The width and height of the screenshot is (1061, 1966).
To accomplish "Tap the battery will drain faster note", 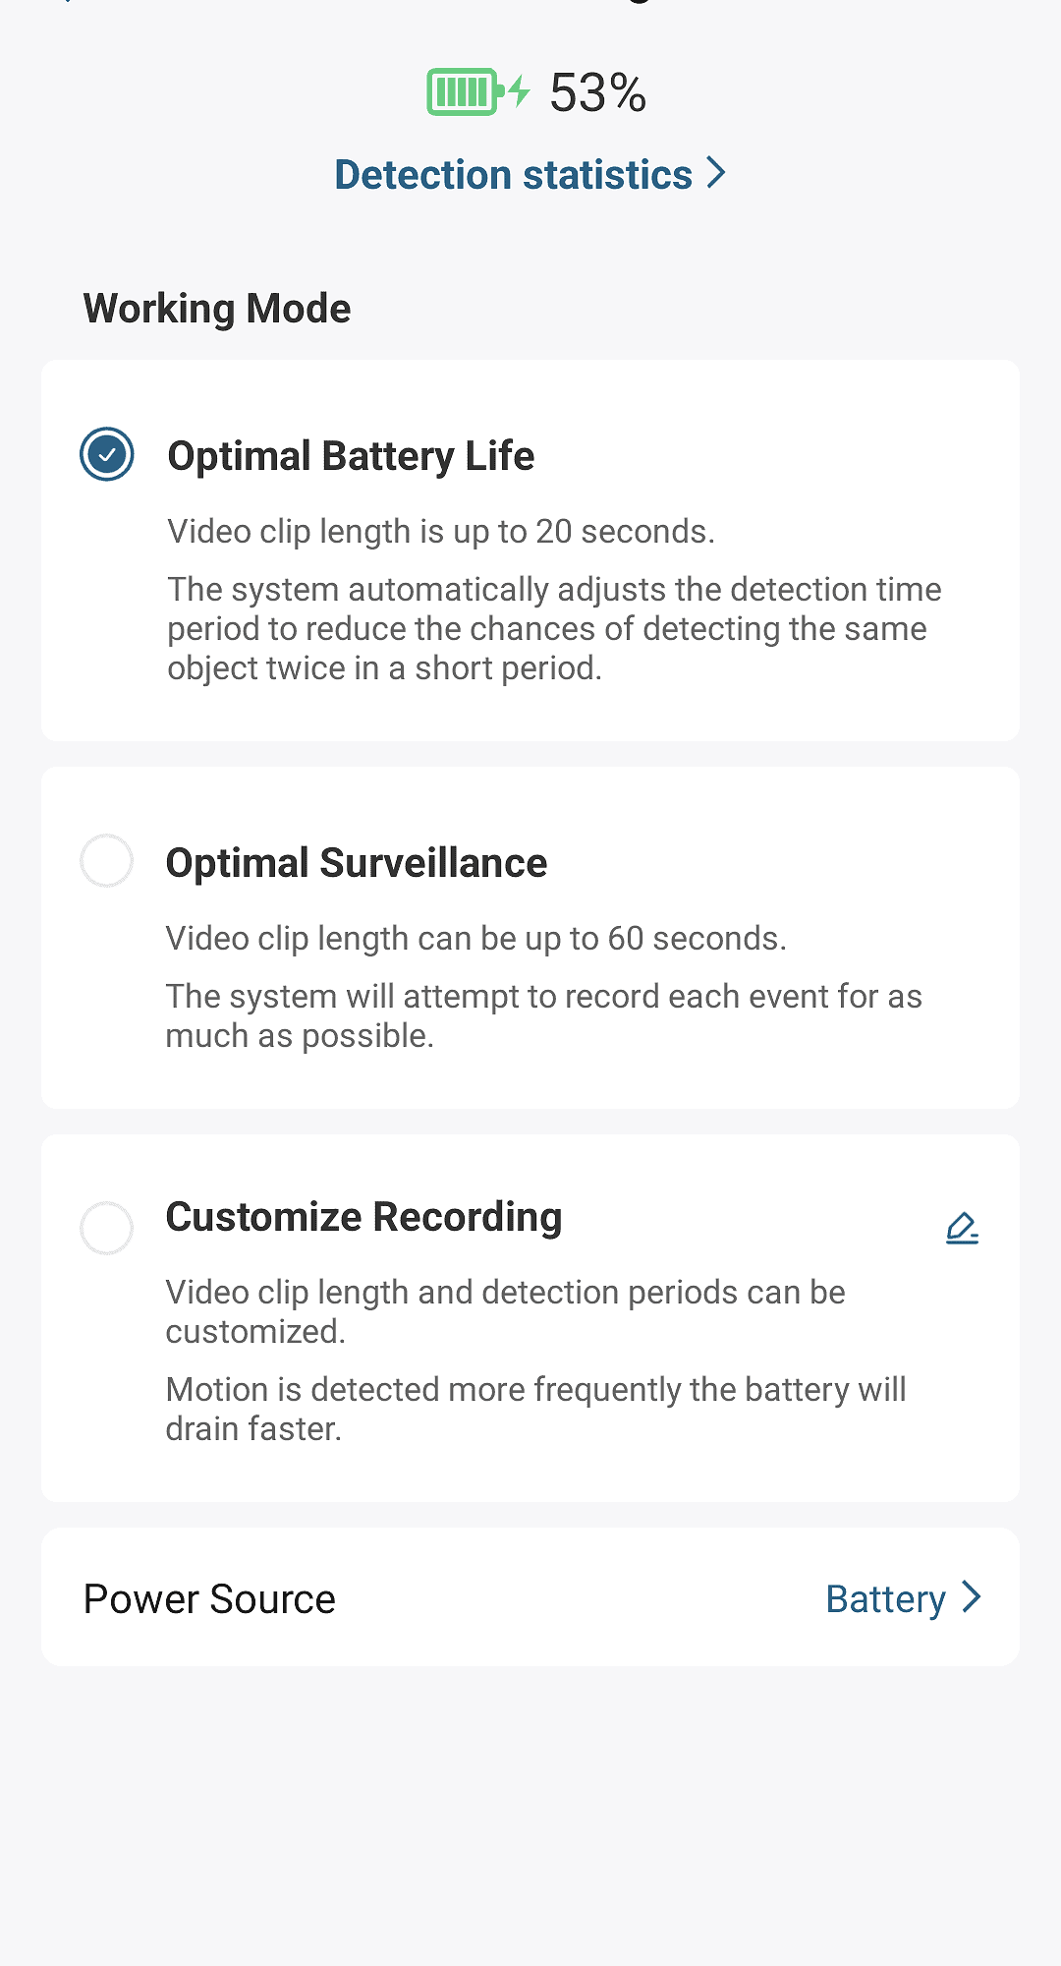I will [x=535, y=1409].
